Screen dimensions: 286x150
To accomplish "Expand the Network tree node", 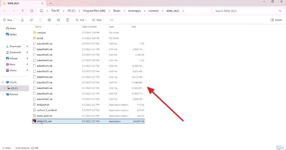I will tap(3, 94).
